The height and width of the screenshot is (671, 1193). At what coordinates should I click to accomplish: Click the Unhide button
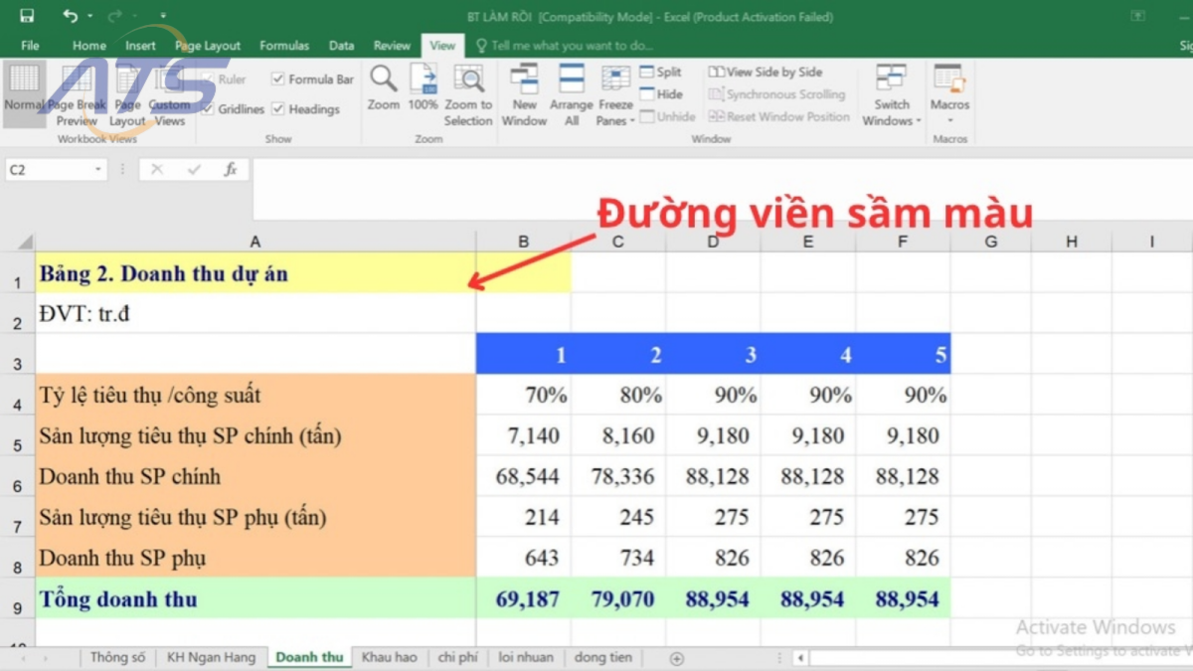point(667,116)
